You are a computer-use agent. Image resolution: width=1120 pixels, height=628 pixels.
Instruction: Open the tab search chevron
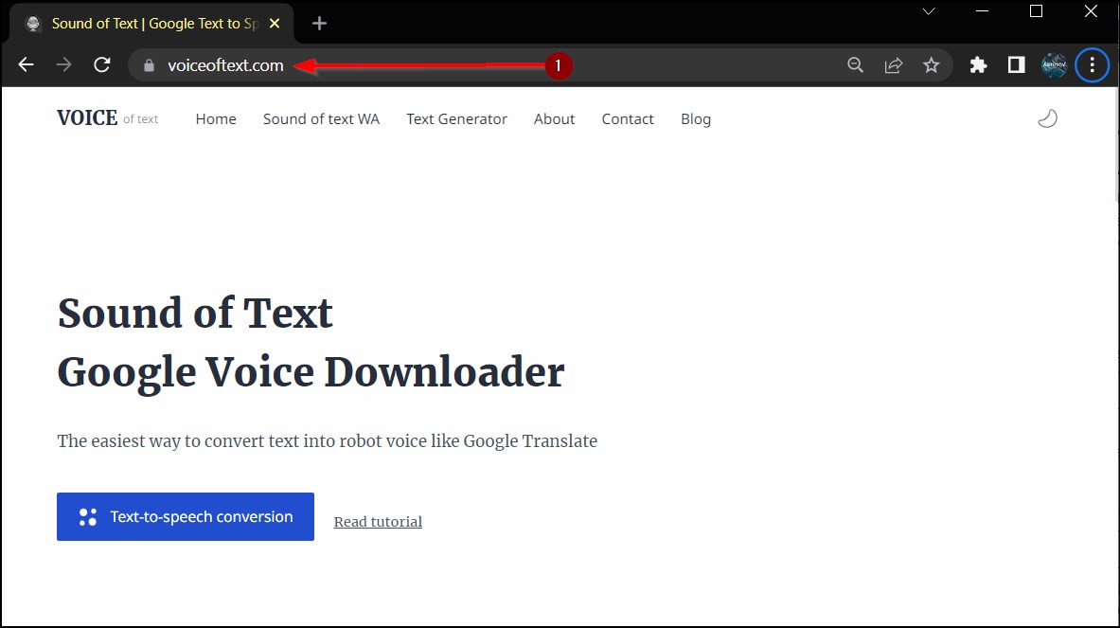tap(929, 11)
